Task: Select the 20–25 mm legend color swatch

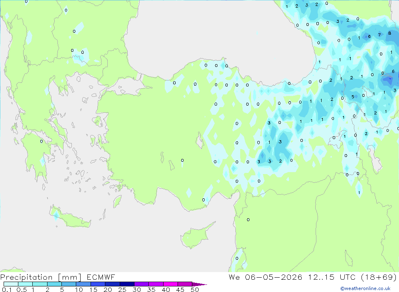Action: 113,284
